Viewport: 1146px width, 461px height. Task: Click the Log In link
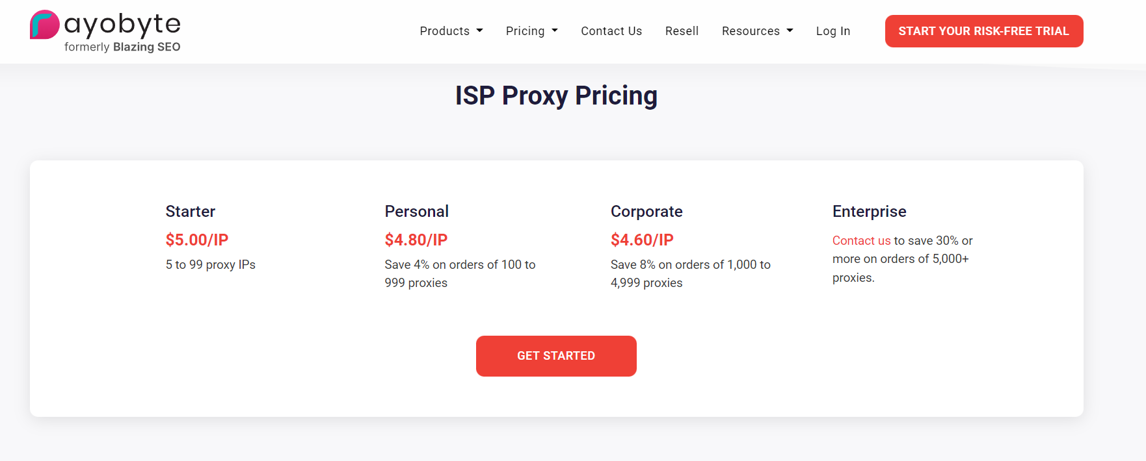click(x=833, y=31)
